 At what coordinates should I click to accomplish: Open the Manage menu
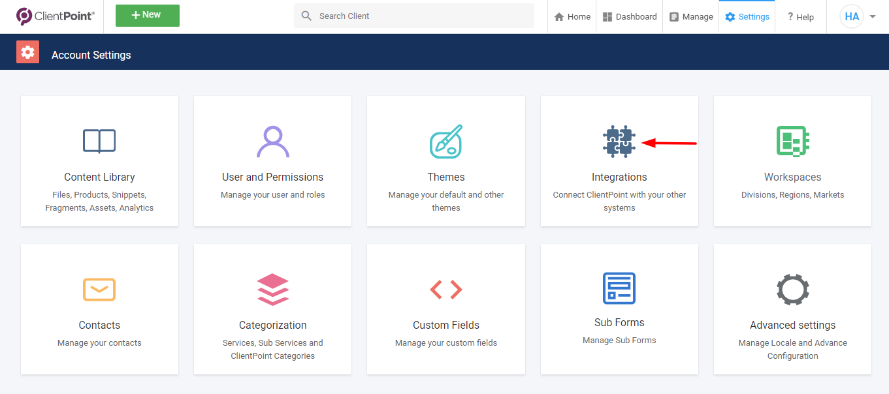691,17
